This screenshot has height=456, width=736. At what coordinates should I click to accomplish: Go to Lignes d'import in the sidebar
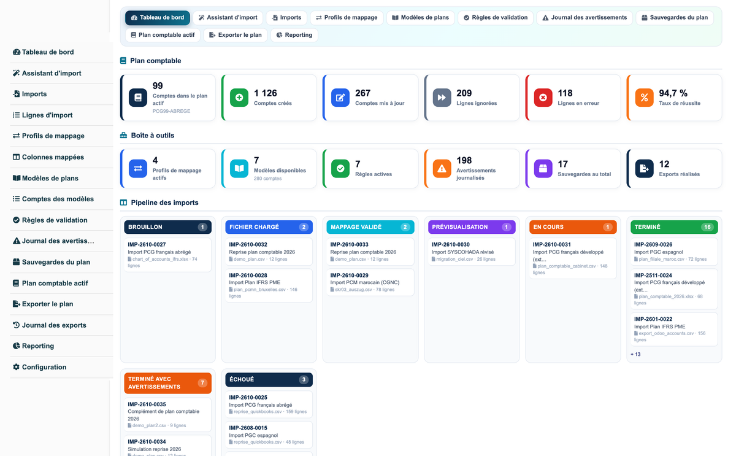[61, 115]
